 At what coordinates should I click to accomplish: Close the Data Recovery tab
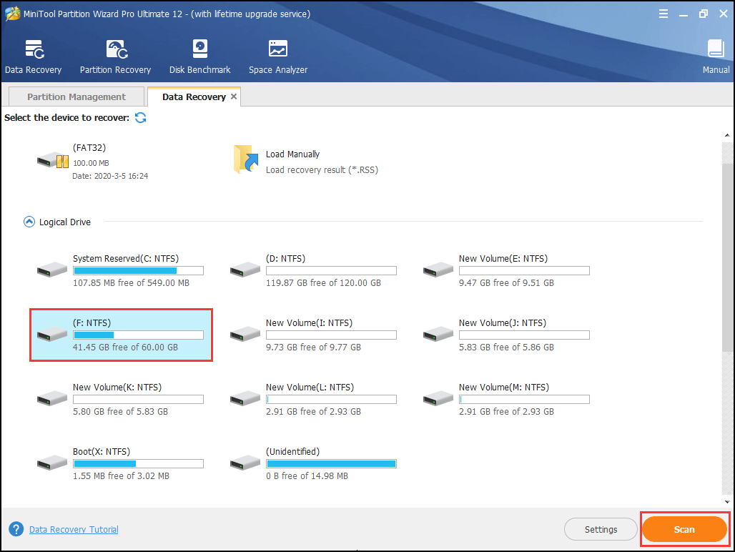point(233,96)
